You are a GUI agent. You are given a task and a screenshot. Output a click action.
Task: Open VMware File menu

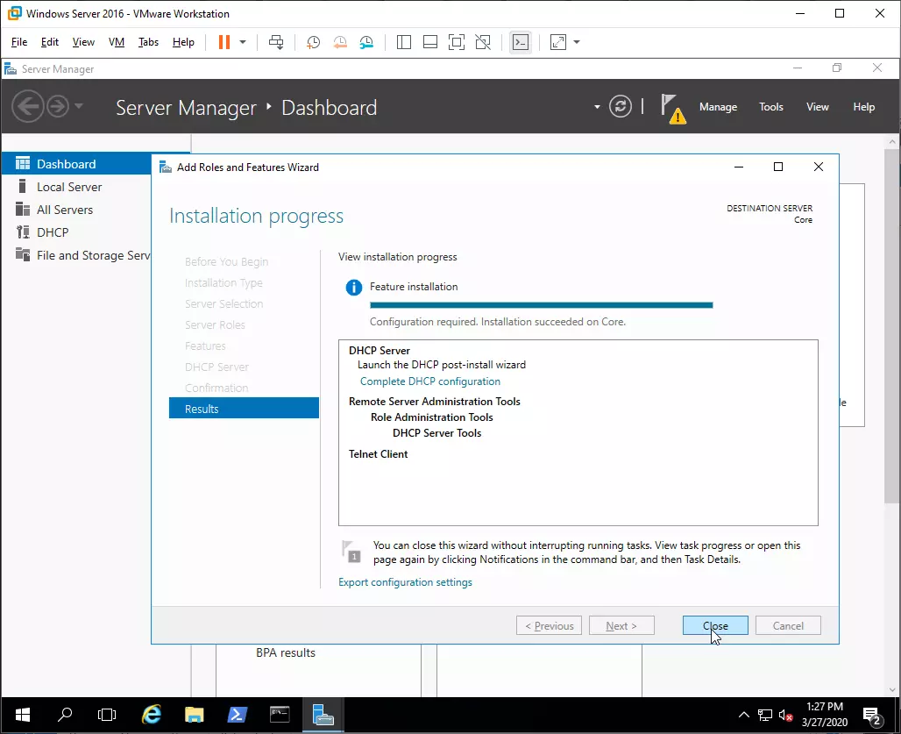point(19,42)
